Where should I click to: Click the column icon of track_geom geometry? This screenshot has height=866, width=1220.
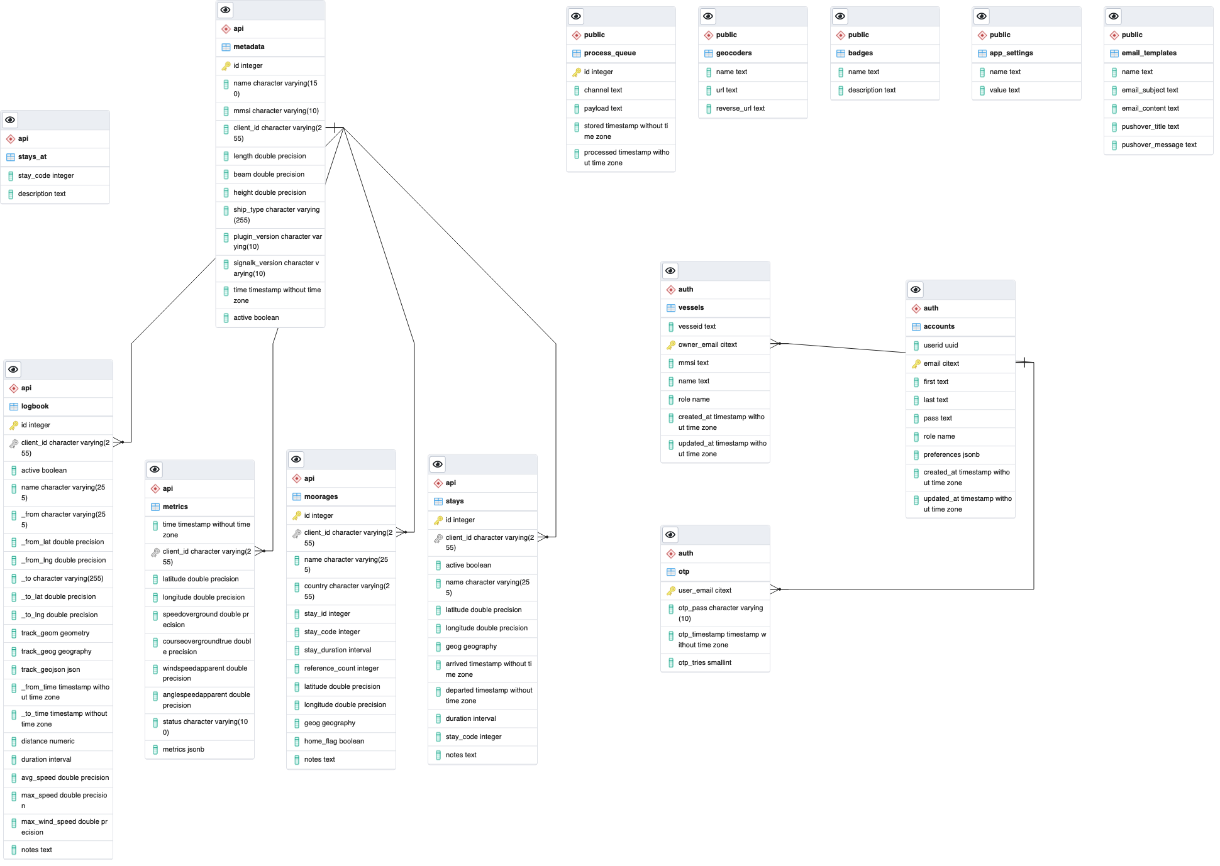14,633
